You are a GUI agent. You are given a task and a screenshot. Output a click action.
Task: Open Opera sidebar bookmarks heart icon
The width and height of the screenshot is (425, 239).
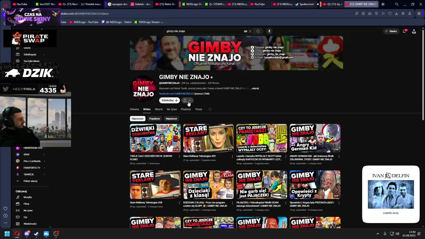[5, 208]
